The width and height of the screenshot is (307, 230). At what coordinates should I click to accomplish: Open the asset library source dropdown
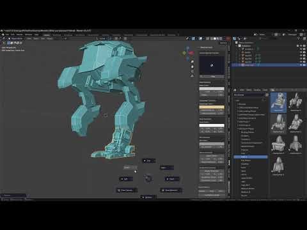point(249,95)
